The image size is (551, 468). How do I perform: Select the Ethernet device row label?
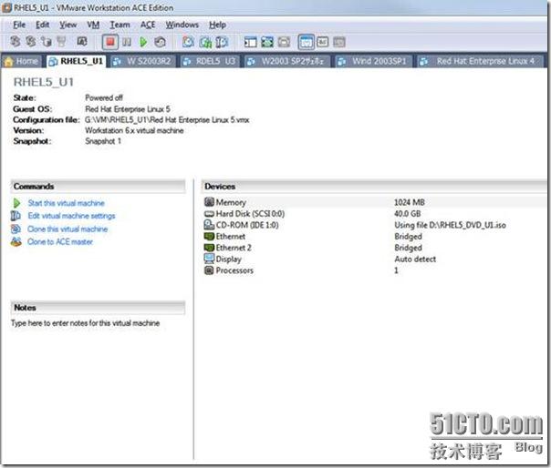(x=231, y=236)
